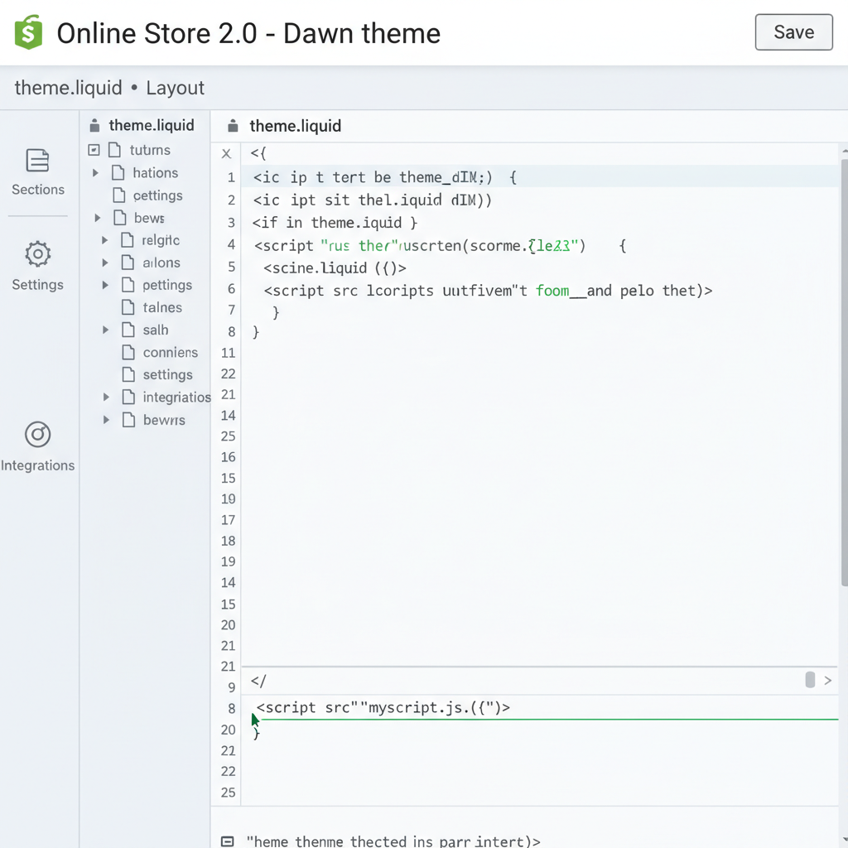Expand the ailons tree arrow
The height and width of the screenshot is (848, 848).
click(x=105, y=263)
